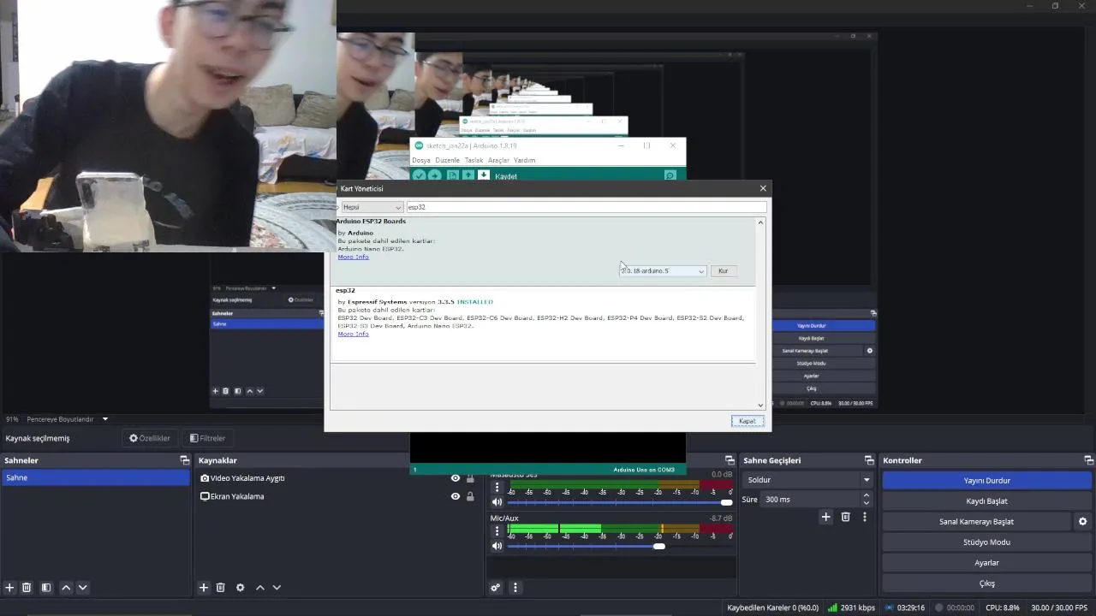1096x616 pixels.
Task: Open Taslak menu in Arduino window
Action: pyautogui.click(x=474, y=160)
